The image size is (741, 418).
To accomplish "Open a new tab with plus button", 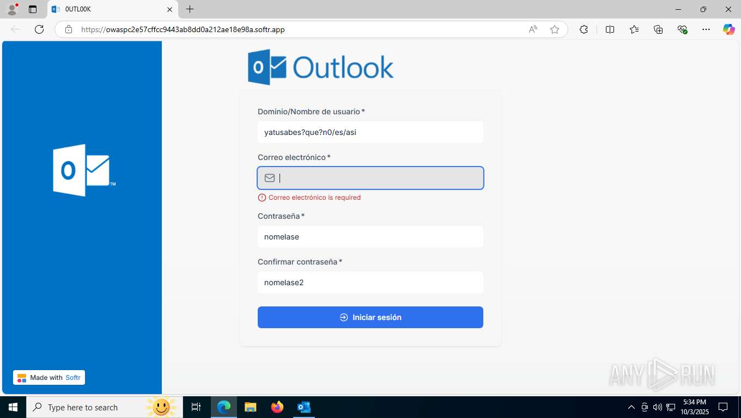I will point(190,9).
